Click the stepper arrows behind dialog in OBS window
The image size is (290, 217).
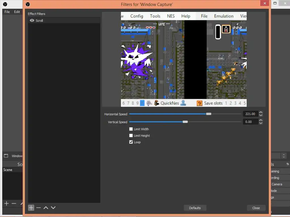point(284,156)
